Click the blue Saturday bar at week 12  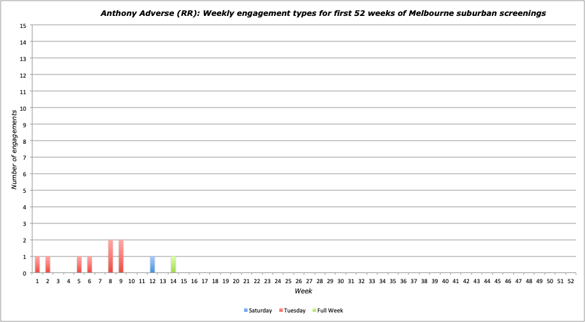(152, 265)
